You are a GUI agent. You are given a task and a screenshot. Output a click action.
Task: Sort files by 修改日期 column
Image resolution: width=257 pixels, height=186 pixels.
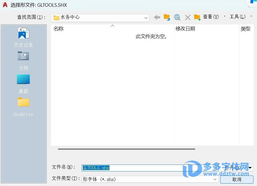pyautogui.click(x=185, y=29)
